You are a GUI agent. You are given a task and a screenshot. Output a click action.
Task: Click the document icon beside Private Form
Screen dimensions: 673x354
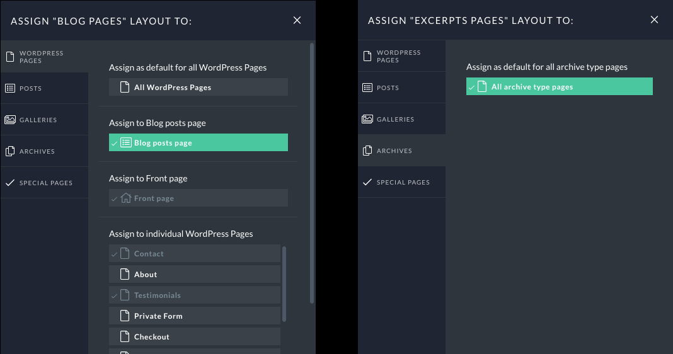125,316
